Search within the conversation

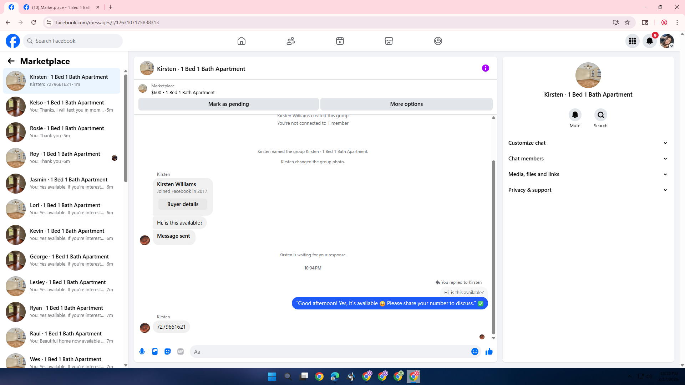[600, 115]
